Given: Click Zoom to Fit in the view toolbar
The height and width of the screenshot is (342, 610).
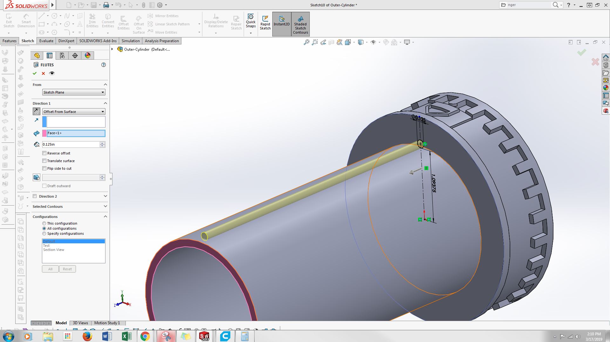Looking at the screenshot, I should 306,42.
